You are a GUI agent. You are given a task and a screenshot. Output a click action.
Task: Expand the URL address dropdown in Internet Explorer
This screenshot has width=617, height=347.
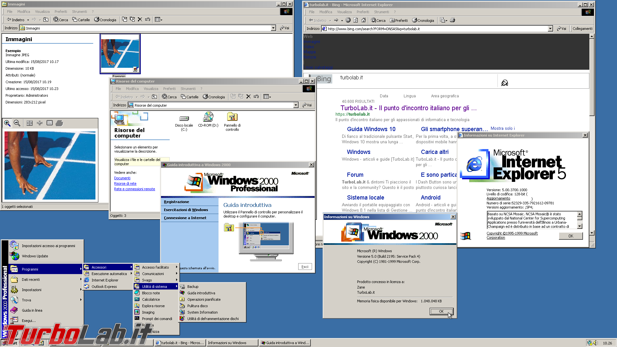pyautogui.click(x=550, y=29)
